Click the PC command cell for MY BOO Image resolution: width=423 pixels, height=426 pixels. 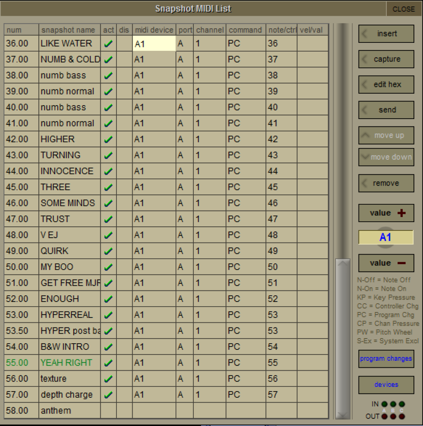(x=246, y=267)
